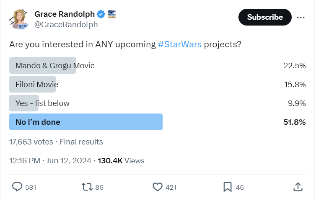Click the repost arrows icon
The width and height of the screenshot is (316, 201).
click(86, 187)
